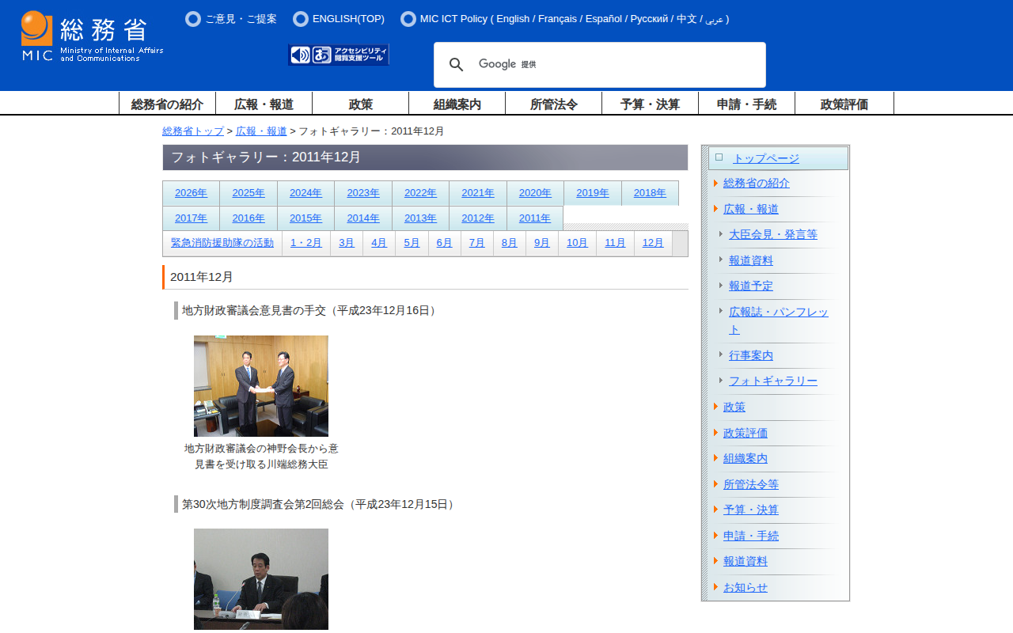1013x633 pixels.
Task: Click the circle icon beside MIC ICT Policy
Action: [408, 19]
